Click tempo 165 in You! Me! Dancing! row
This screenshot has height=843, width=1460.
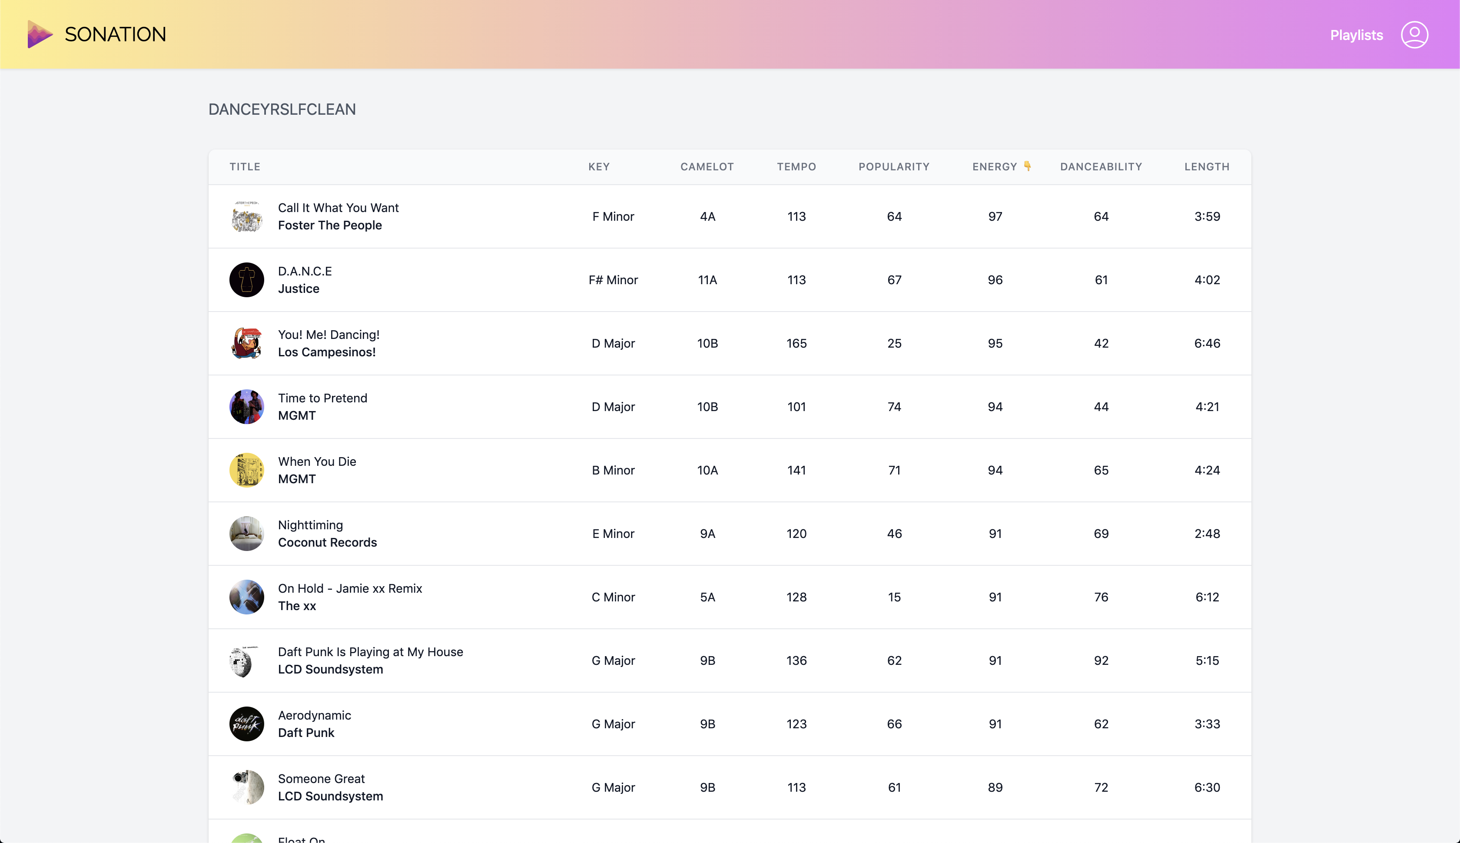click(796, 343)
